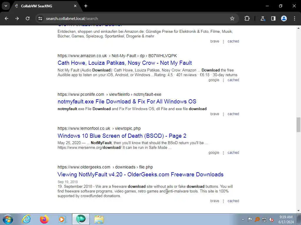Open cached link for the Amazon.de result
301x225 pixels.
click(233, 41)
